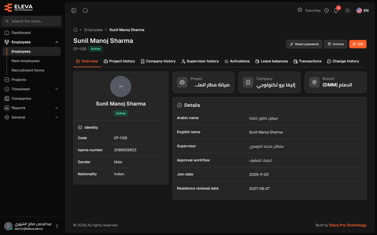The width and height of the screenshot is (377, 235).
Task: Open Dashboard in sidebar
Action: pyautogui.click(x=31, y=33)
